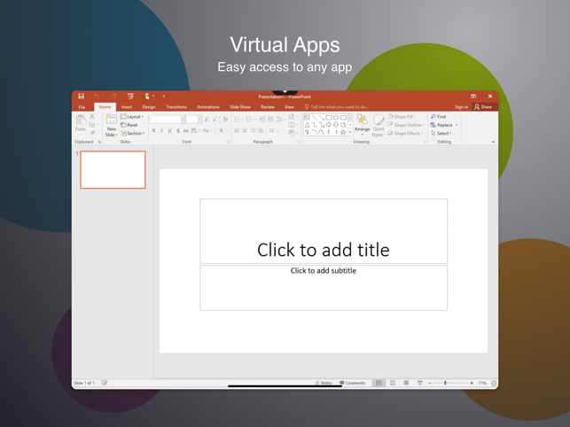Screen dimensions: 570x427
Task: Click Tell me what you want to do
Action: (337, 107)
